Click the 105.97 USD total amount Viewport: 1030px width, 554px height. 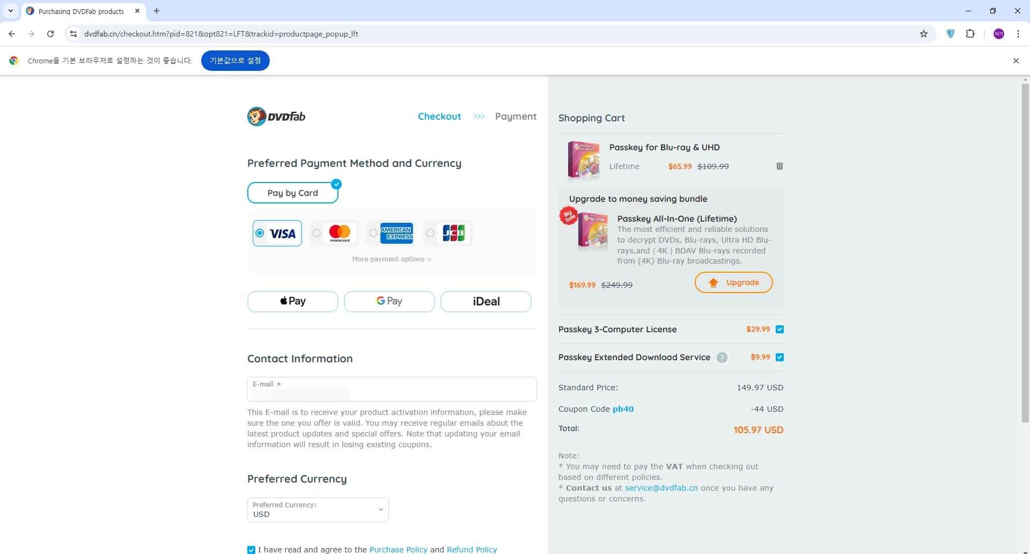[759, 430]
